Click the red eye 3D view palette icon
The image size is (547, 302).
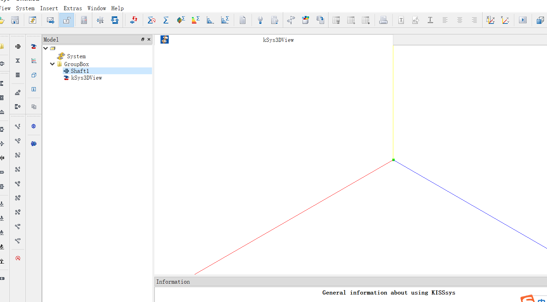pyautogui.click(x=33, y=46)
